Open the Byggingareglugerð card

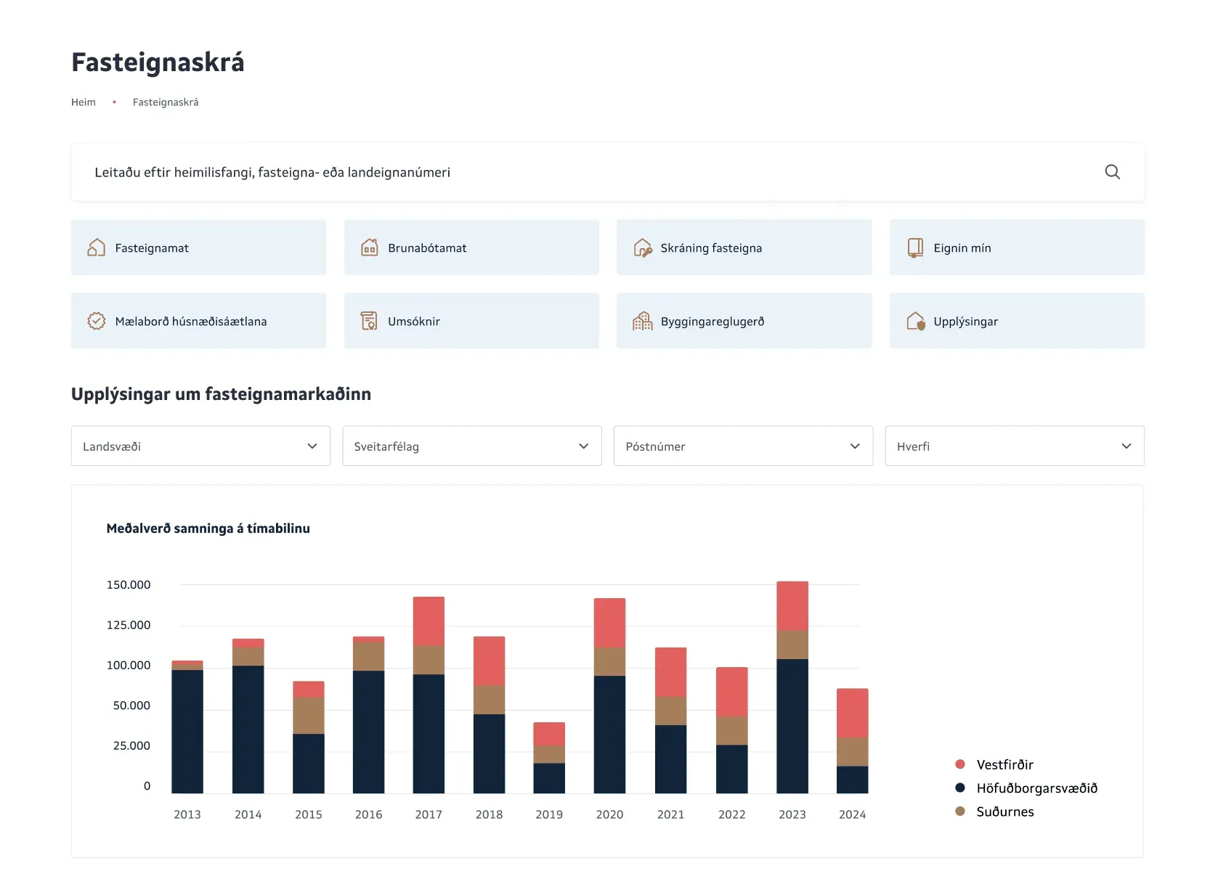[x=744, y=321]
